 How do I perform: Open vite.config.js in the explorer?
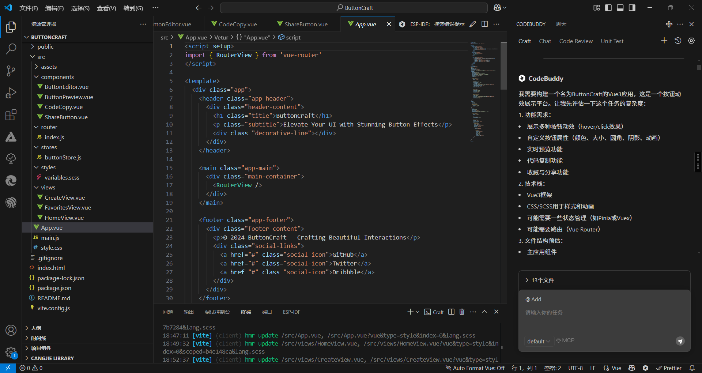click(88, 308)
